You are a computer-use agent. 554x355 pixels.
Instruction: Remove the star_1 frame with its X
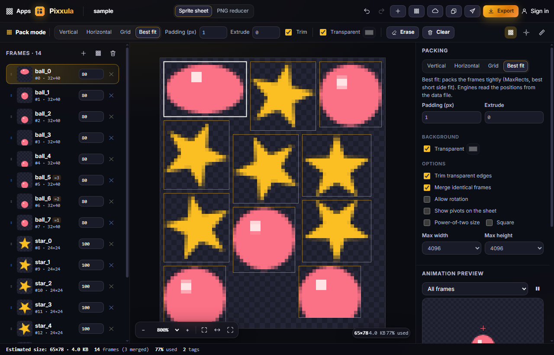111,265
